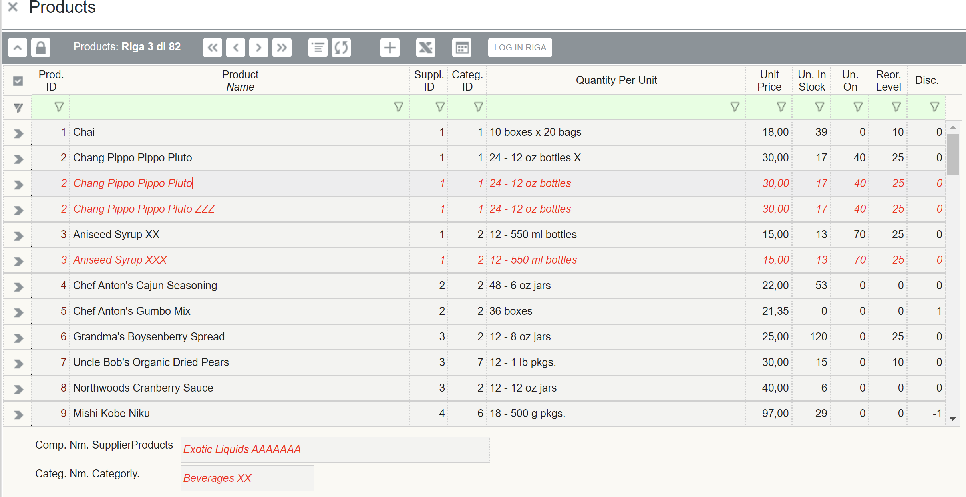Go to the next record
This screenshot has height=497, width=966.
click(x=258, y=48)
